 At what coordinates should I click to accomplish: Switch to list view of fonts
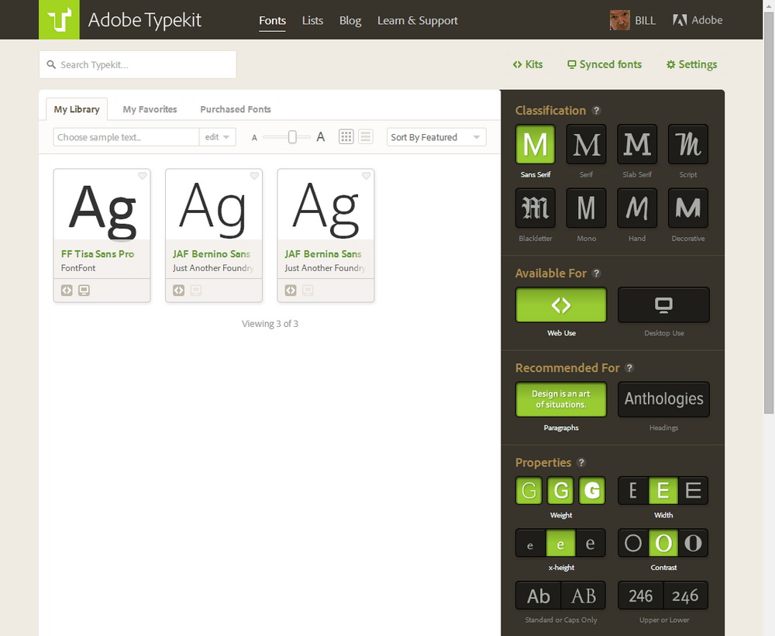click(x=366, y=137)
